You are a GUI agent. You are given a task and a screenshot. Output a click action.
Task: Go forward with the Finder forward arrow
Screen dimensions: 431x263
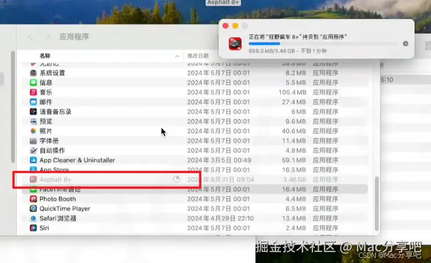48,37
